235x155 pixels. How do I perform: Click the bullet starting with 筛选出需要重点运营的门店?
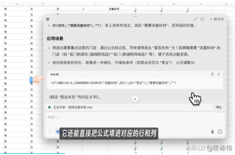click(x=136, y=51)
